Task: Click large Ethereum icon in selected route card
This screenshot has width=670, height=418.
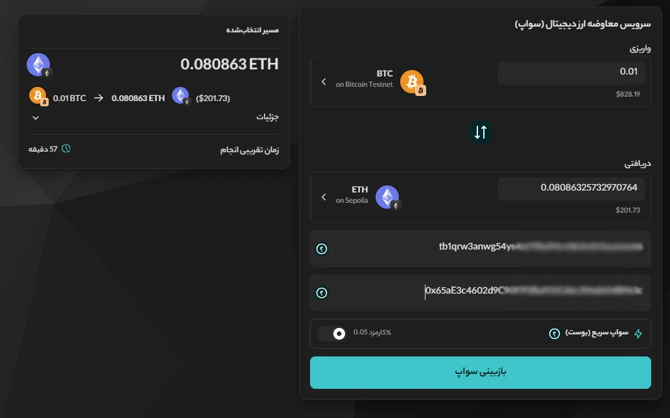Action: click(x=40, y=65)
